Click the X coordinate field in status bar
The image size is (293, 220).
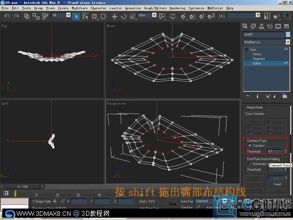[x=78, y=201]
